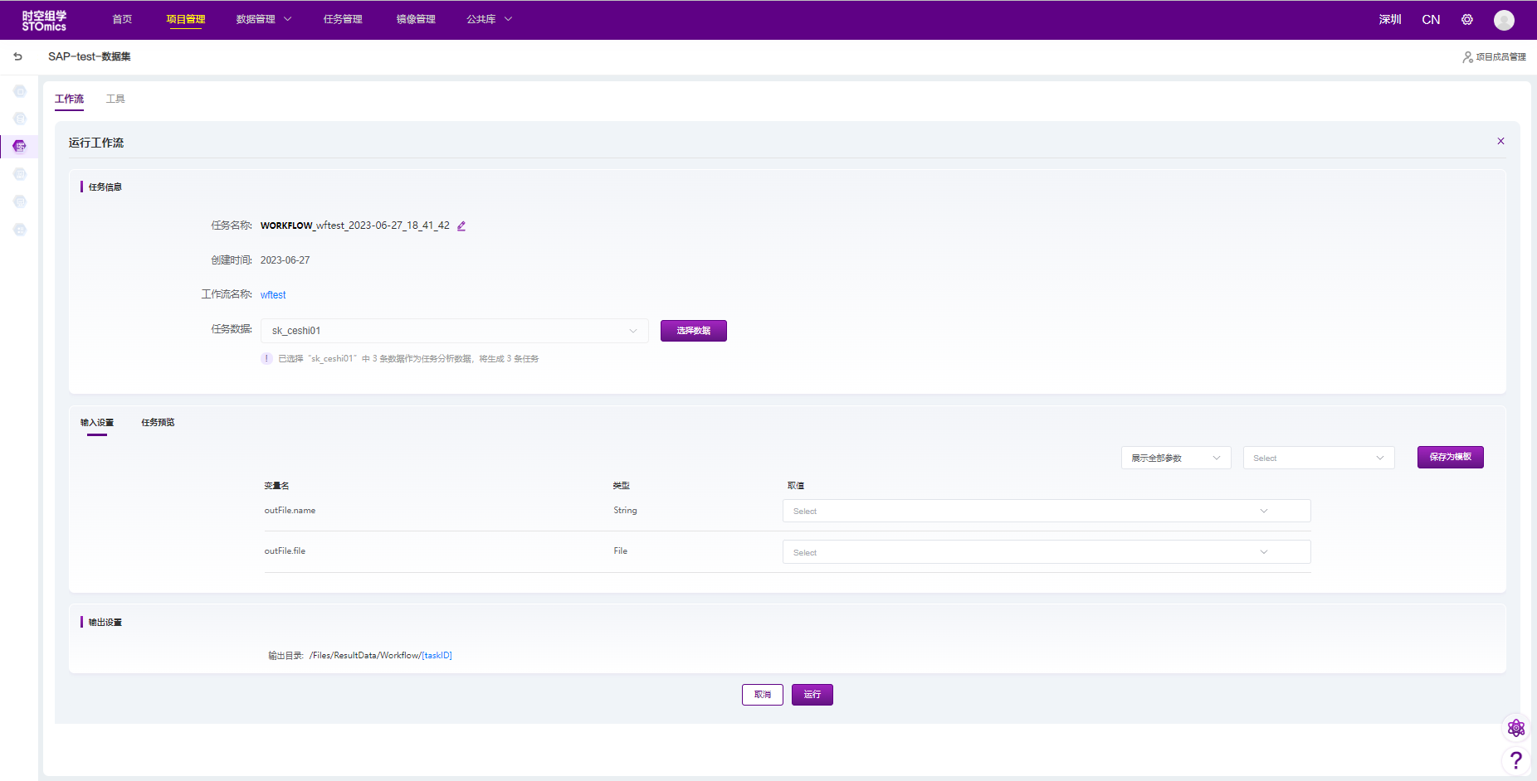The image size is (1537, 781).
Task: Open 任务管理 in the top navigation
Action: (343, 19)
